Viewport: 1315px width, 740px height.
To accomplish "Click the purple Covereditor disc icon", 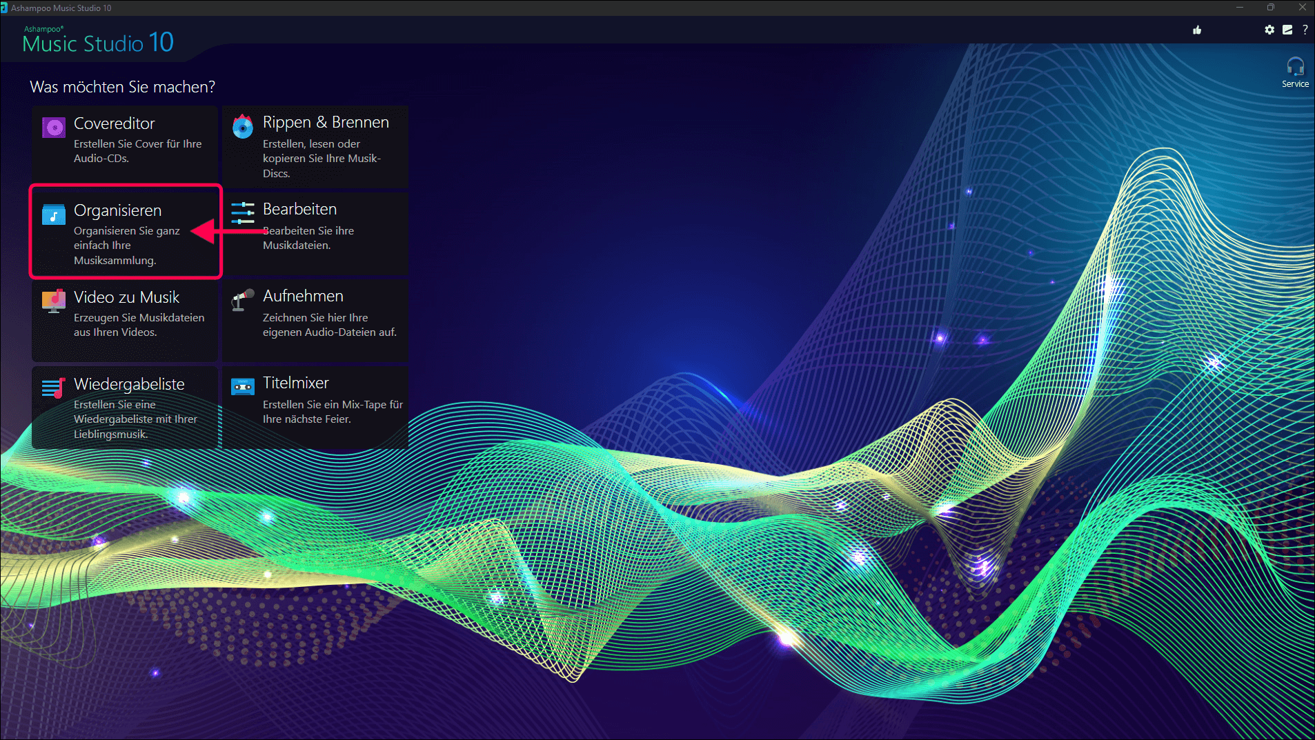I will (54, 128).
